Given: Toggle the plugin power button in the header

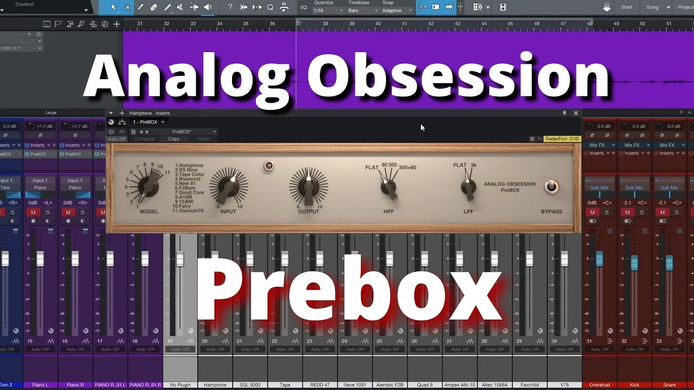Looking at the screenshot, I should (111, 132).
